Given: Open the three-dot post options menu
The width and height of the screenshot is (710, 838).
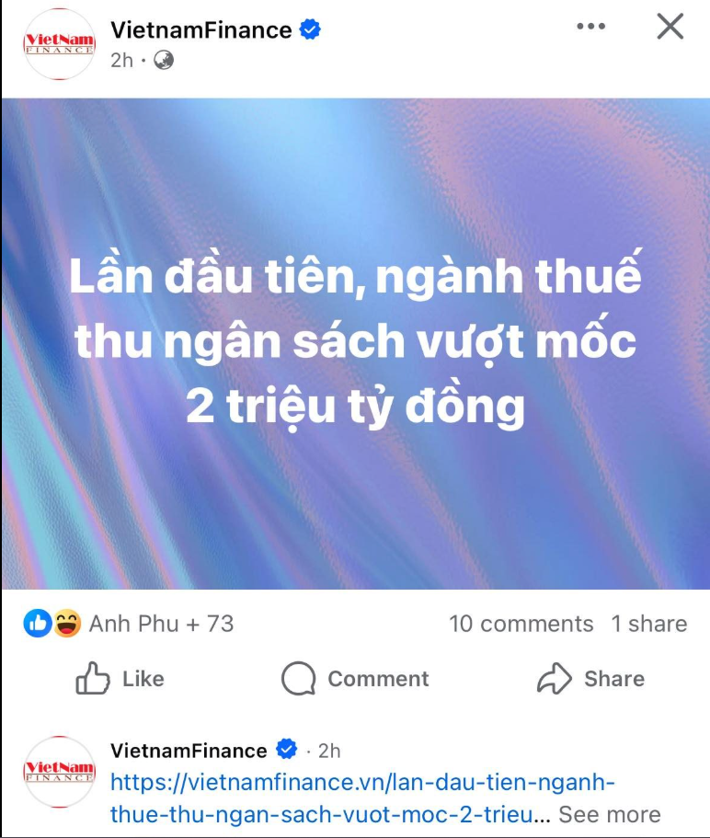Looking at the screenshot, I should click(x=590, y=26).
